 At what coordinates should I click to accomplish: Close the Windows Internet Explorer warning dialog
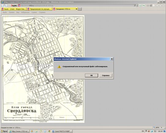click(111, 59)
